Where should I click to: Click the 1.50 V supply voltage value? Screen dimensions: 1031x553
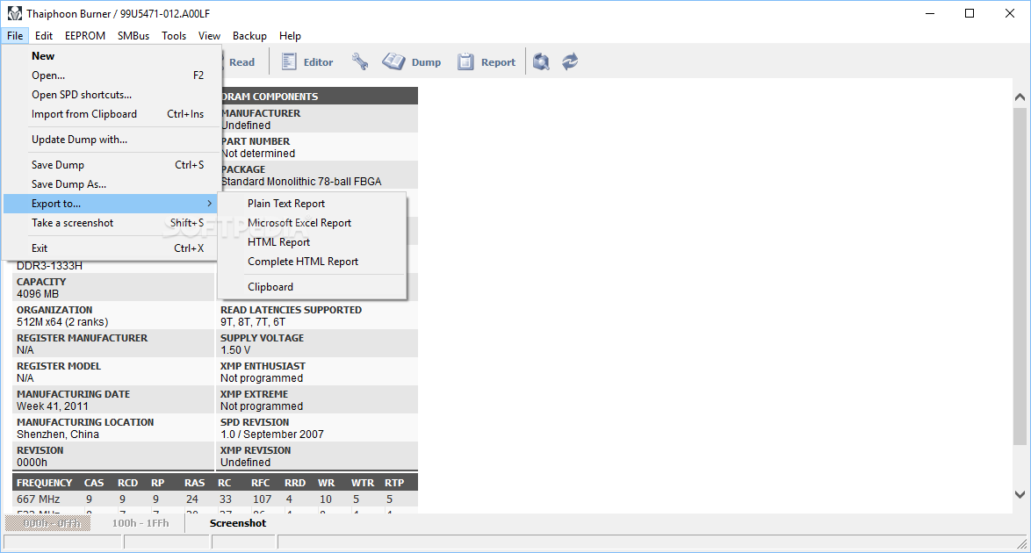[x=235, y=350]
